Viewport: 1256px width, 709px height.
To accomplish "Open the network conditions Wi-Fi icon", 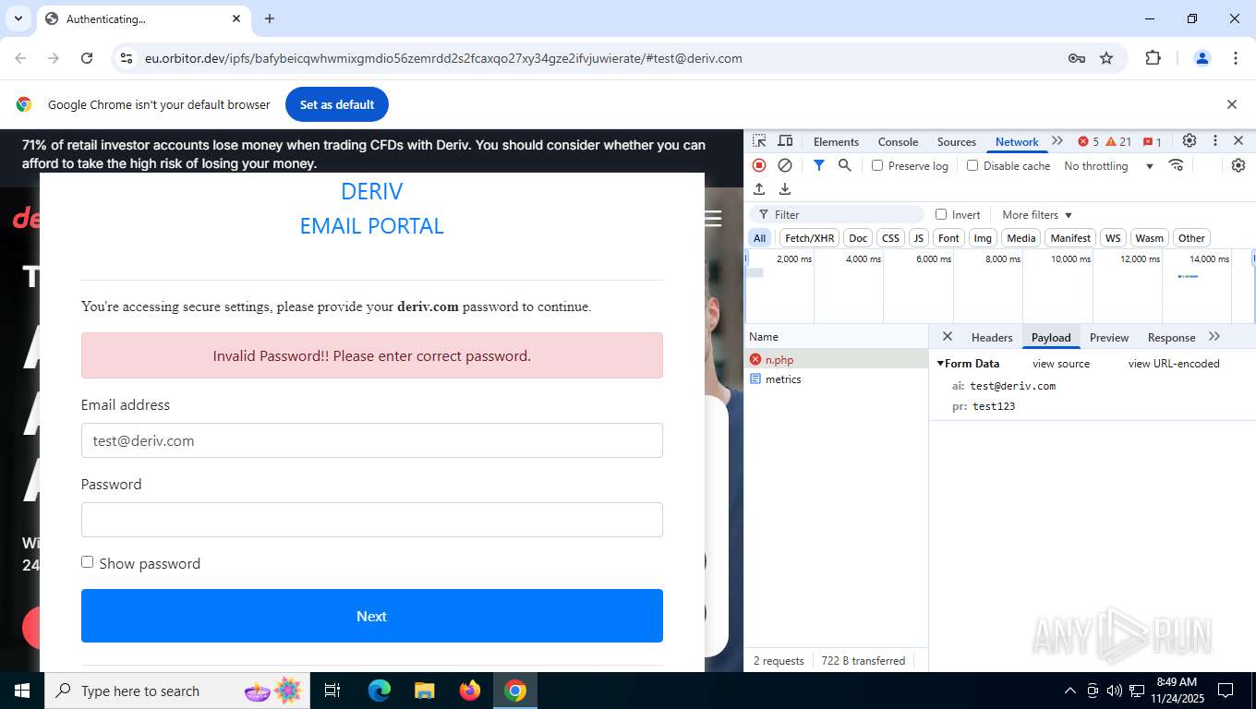I will (1176, 165).
